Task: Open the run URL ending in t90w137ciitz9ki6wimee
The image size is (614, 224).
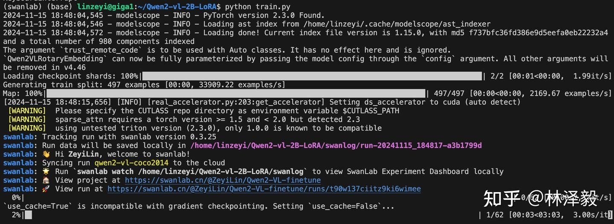Action: [264, 189]
